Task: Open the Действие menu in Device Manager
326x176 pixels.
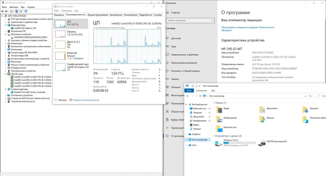Action: [x=14, y=7]
